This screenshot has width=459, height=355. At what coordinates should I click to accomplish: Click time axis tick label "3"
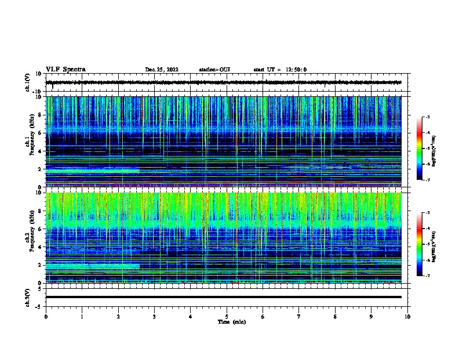point(154,317)
